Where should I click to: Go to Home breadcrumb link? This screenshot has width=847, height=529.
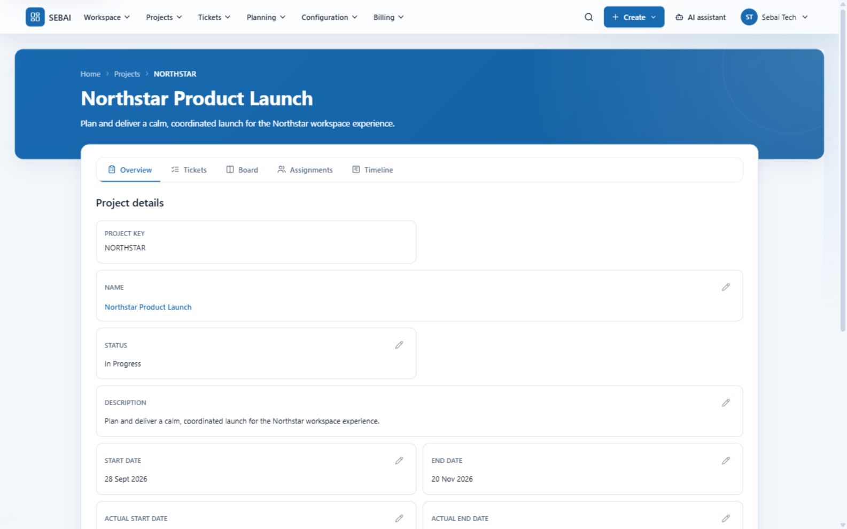click(90, 74)
